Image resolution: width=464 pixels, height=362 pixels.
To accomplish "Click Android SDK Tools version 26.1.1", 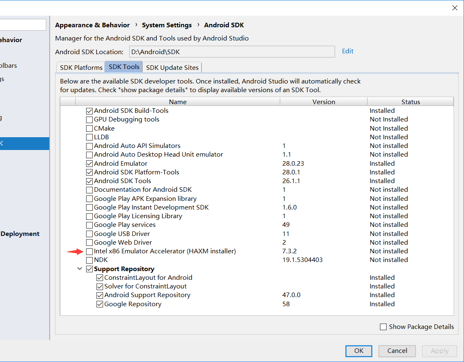I will (291, 181).
